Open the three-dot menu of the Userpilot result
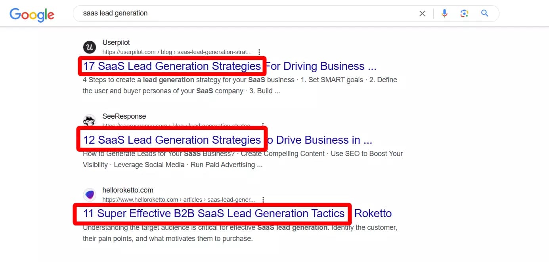Image resolution: width=549 pixels, height=262 pixels. coord(259,52)
